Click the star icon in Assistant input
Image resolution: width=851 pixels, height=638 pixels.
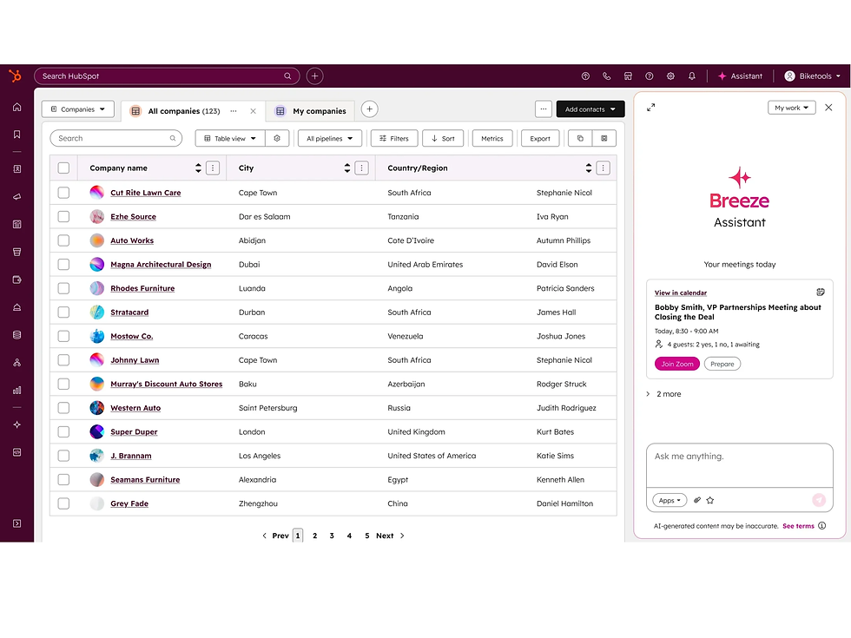(710, 500)
